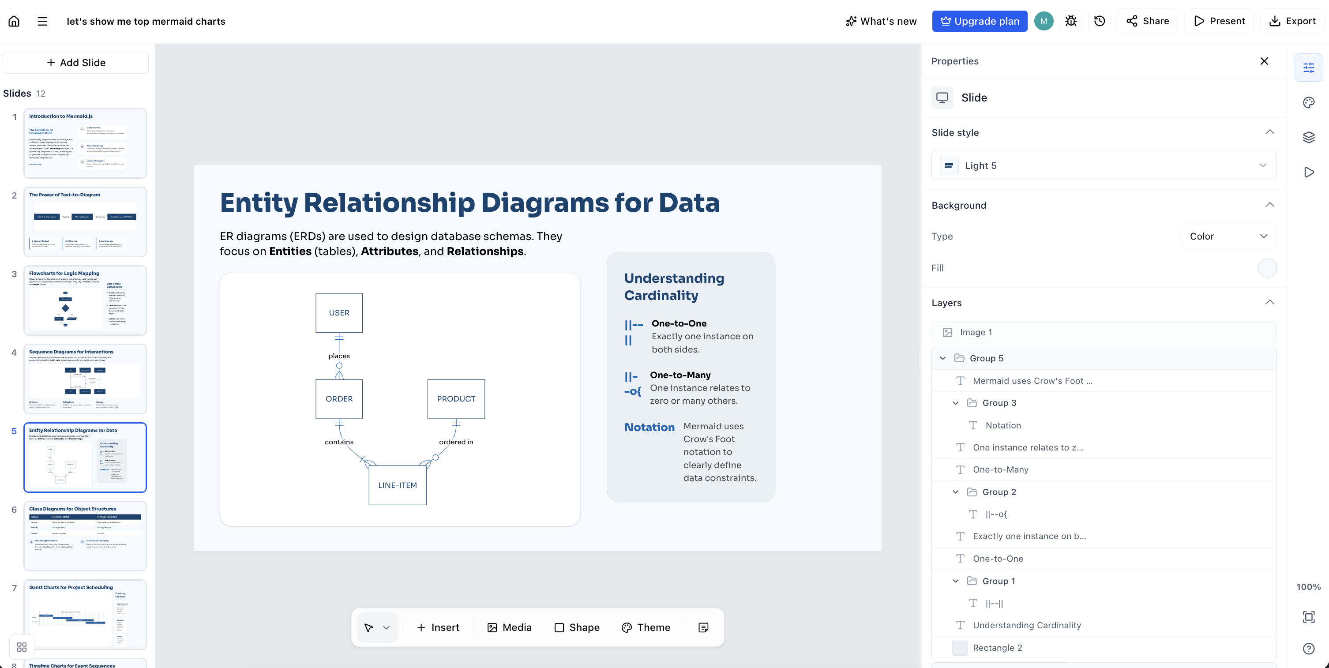Select the Notation layer row
This screenshot has width=1329, height=668.
point(1104,425)
